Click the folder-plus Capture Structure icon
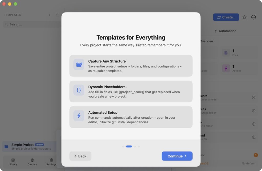Screen dimensions: 262x171 point(79,65)
